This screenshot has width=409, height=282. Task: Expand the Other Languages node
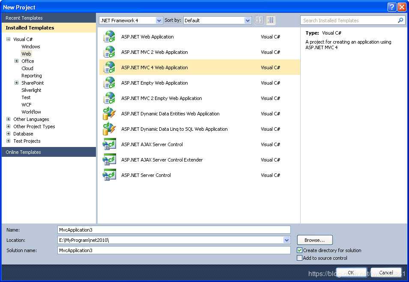click(8, 119)
